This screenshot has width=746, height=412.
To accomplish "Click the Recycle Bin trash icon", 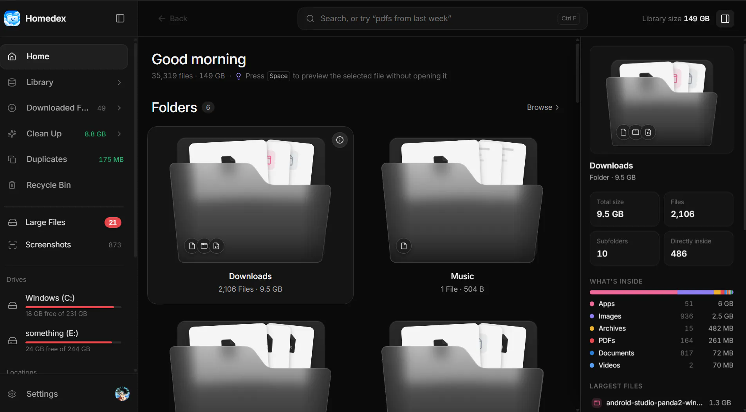I will 12,185.
